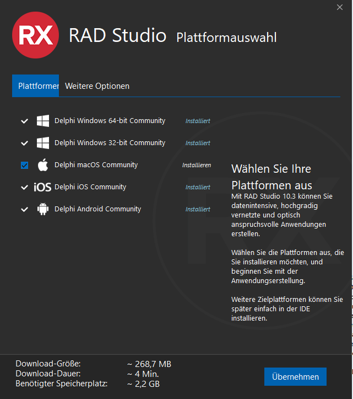Toggle checkmark for Delphi Windows 32-bit Community
This screenshot has height=399, width=353.
24,143
